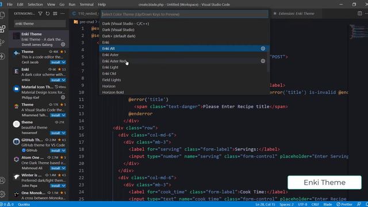Click the extensions search field 'enki theme'
368x207 pixels.
coord(40,24)
